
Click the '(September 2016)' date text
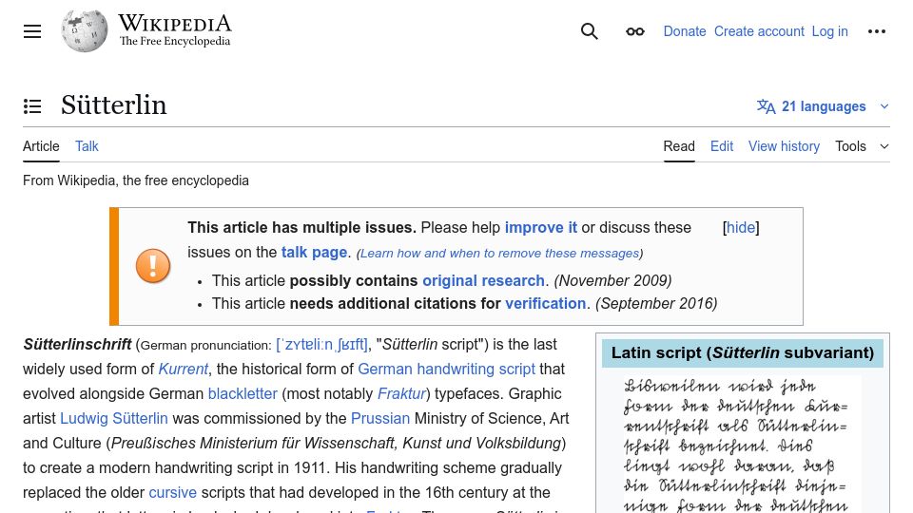point(656,304)
